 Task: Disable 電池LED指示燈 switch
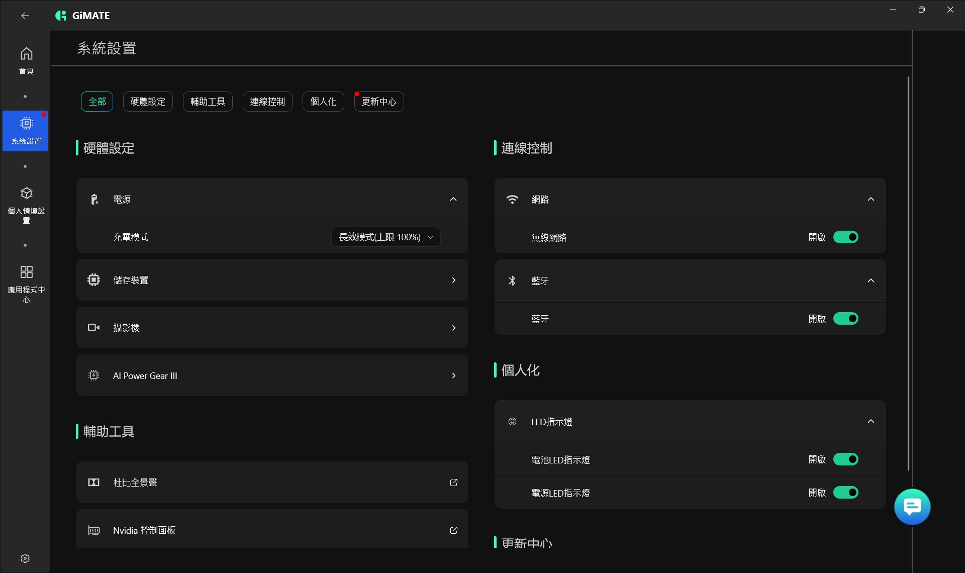[846, 459]
